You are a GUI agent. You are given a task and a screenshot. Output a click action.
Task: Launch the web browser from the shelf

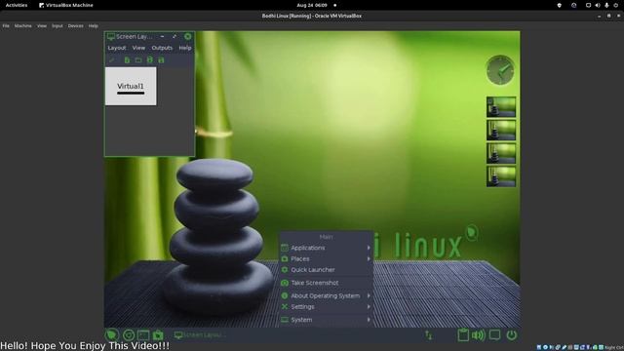129,335
